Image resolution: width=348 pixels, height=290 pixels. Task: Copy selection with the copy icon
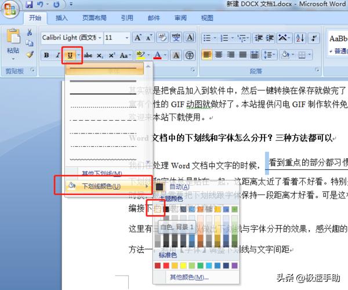coord(30,43)
